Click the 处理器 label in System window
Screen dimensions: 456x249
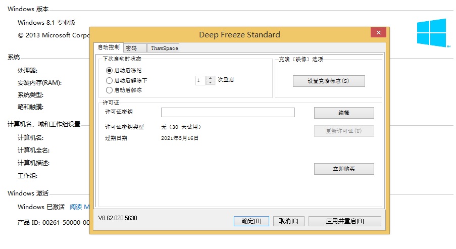[27, 71]
